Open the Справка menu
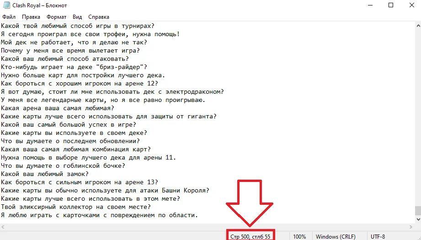421x240 pixels. click(99, 17)
